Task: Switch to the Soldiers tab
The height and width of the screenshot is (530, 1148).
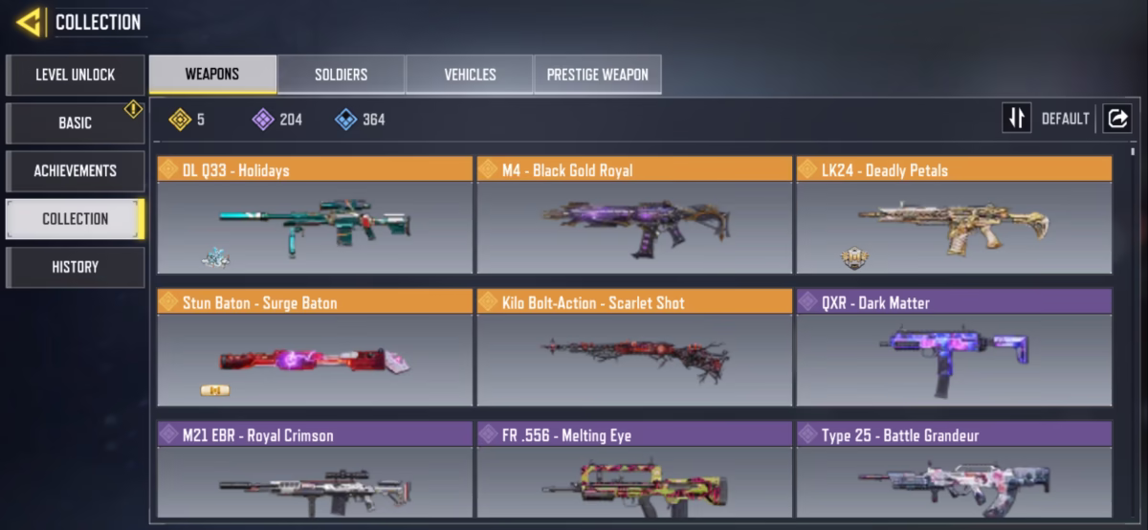Action: point(341,75)
